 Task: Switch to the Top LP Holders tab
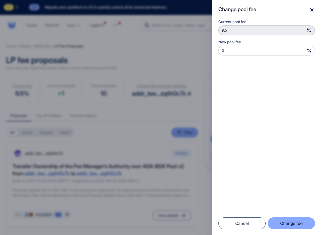pos(49,116)
